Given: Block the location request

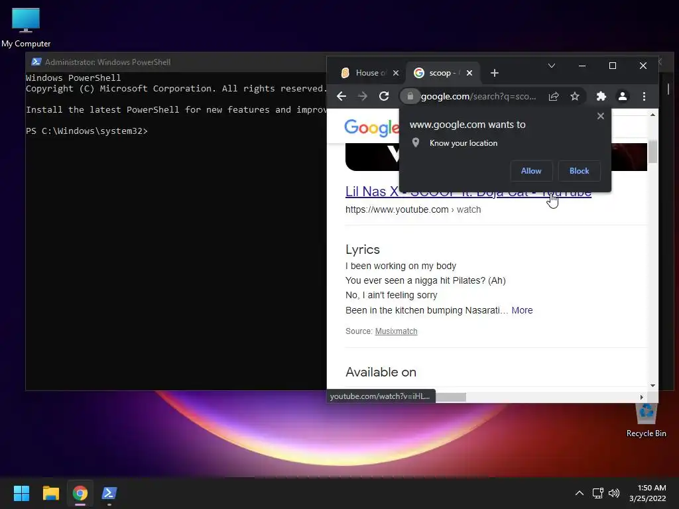Looking at the screenshot, I should (x=579, y=171).
